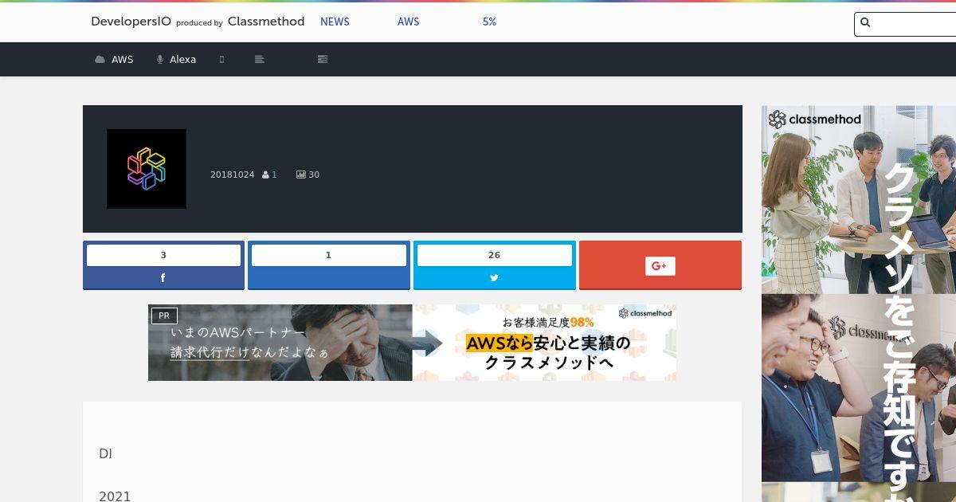The image size is (956, 502).
Task: Open the DevelopersIO home logo
Action: point(131,22)
